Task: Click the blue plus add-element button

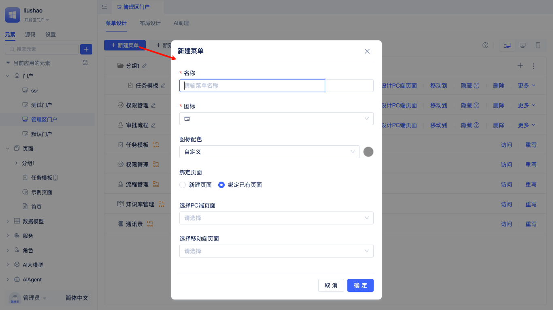Action: 86,49
